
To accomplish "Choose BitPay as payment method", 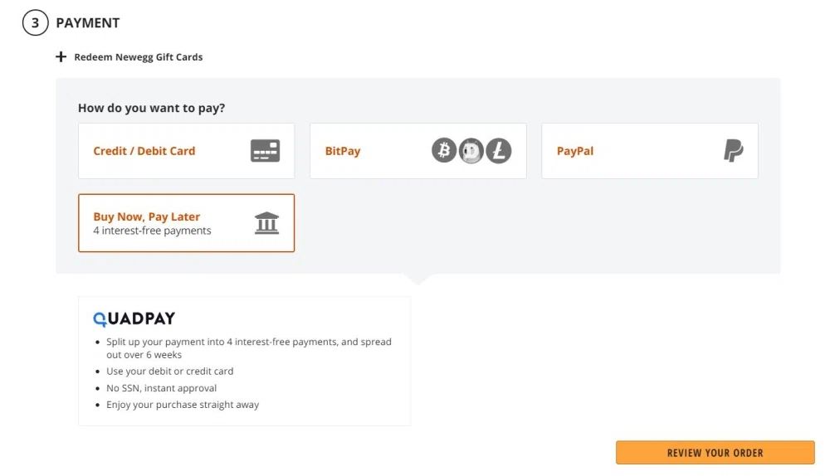I will pos(343,151).
